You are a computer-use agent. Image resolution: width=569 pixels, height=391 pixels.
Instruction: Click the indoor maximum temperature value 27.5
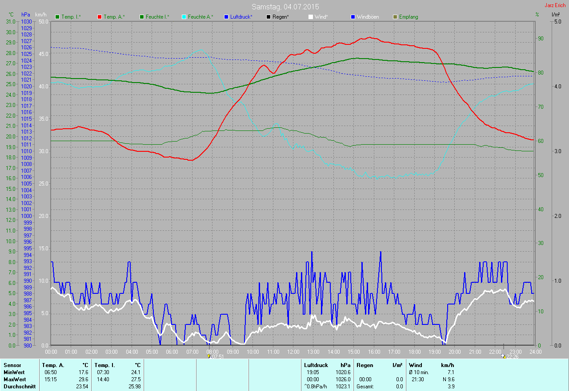pos(136,379)
